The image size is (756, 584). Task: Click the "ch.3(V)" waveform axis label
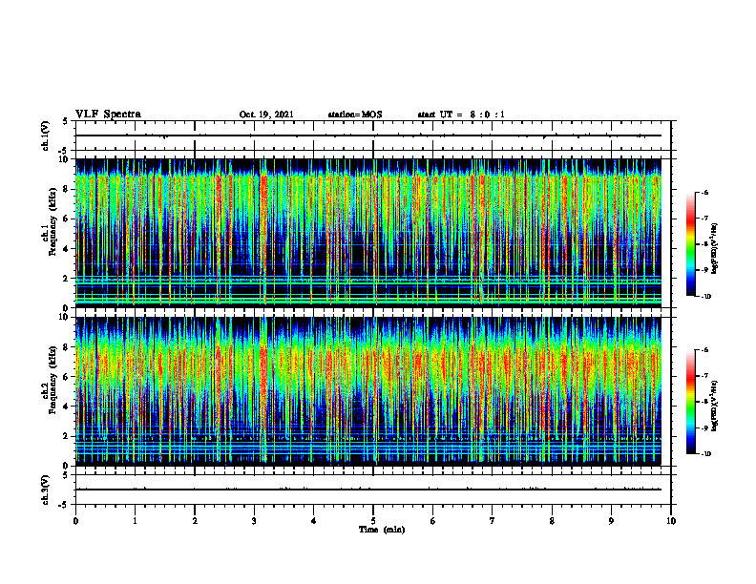click(x=46, y=490)
